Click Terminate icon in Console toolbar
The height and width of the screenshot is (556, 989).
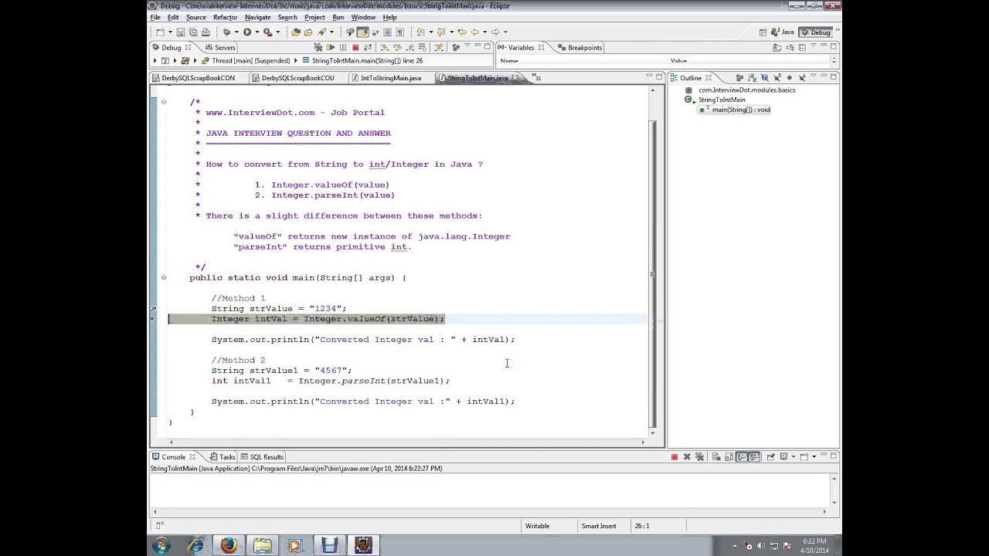click(674, 456)
